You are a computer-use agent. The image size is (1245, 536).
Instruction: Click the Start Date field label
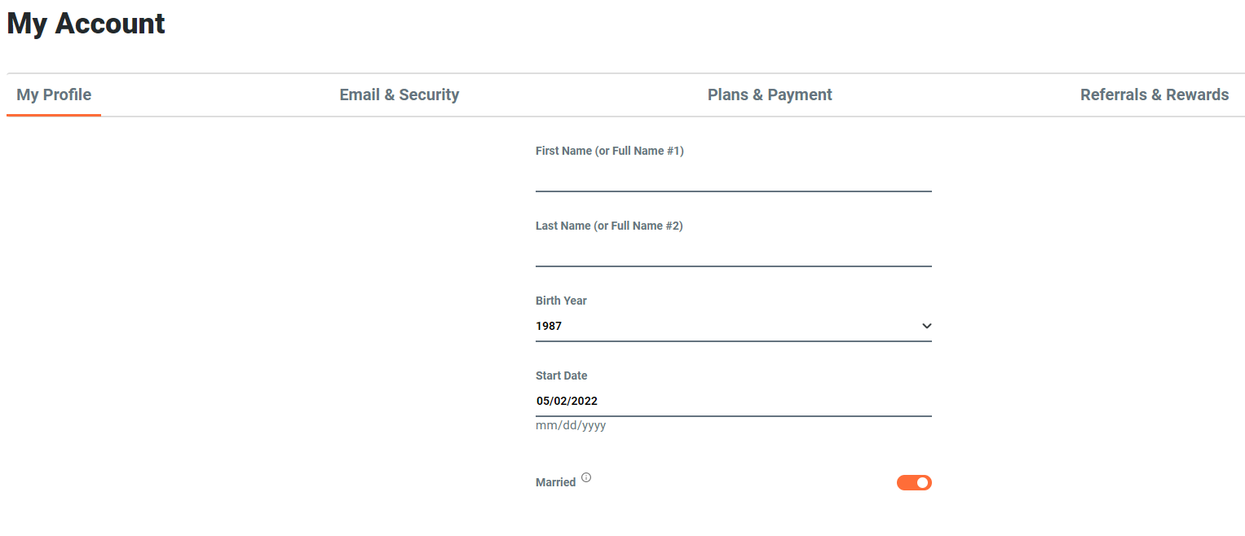point(561,376)
